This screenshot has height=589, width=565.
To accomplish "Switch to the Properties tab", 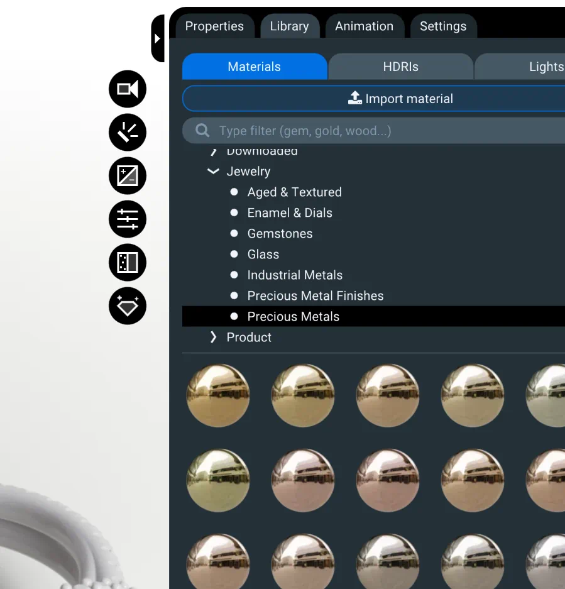I will click(214, 26).
